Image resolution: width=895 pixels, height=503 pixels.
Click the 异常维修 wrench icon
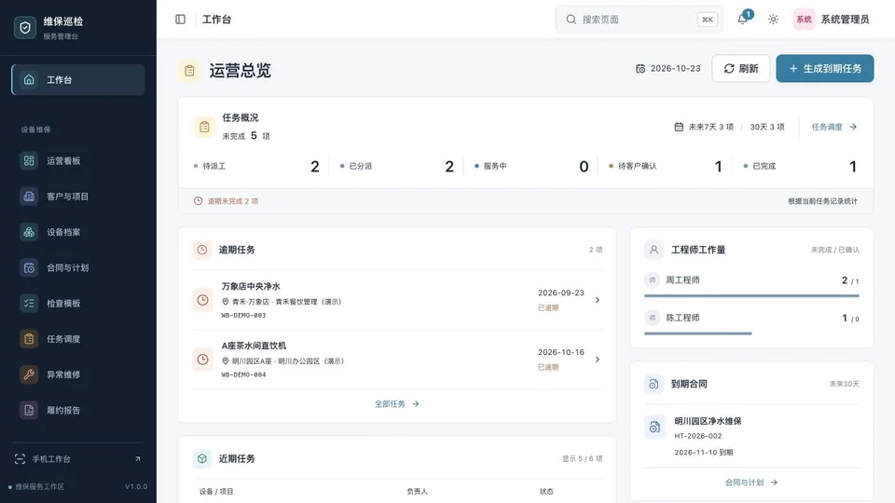pyautogui.click(x=29, y=374)
